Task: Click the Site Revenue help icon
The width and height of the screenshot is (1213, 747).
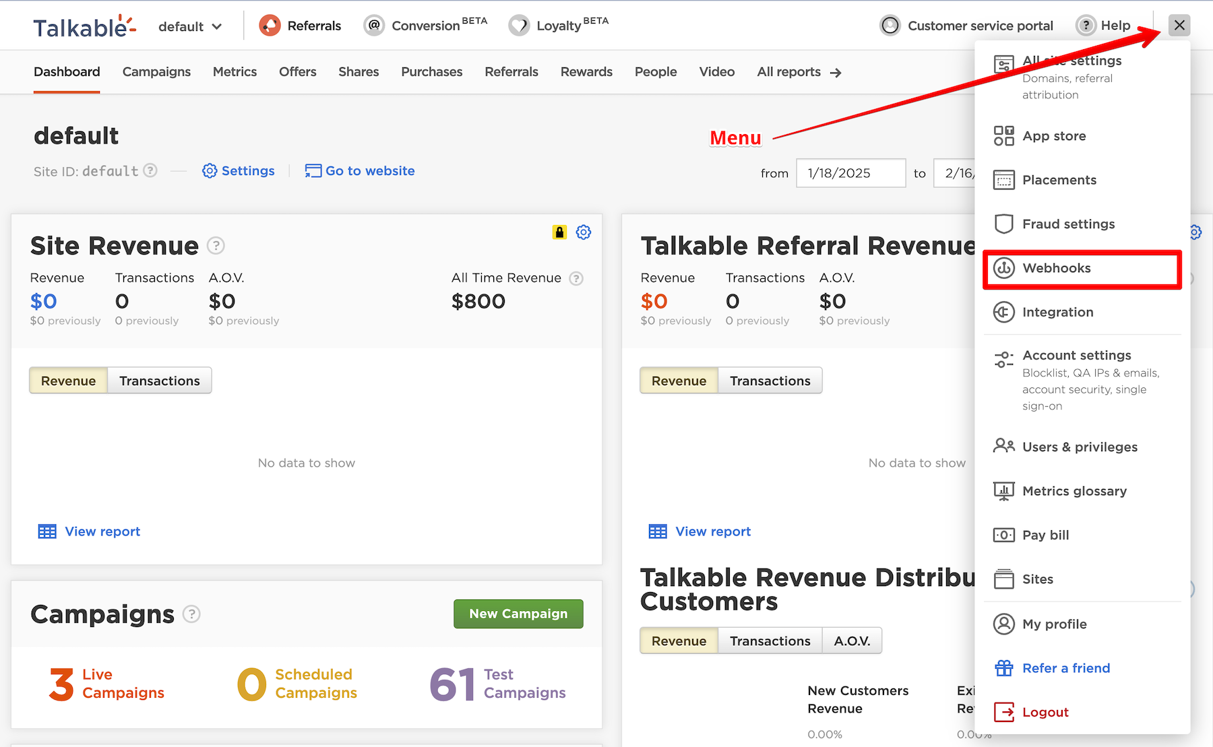Action: (216, 246)
